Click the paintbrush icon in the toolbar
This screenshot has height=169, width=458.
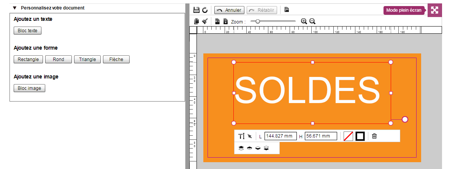click(x=205, y=22)
